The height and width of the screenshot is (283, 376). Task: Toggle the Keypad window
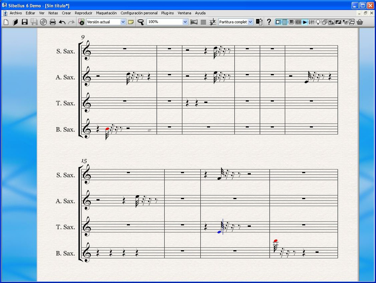click(x=285, y=22)
